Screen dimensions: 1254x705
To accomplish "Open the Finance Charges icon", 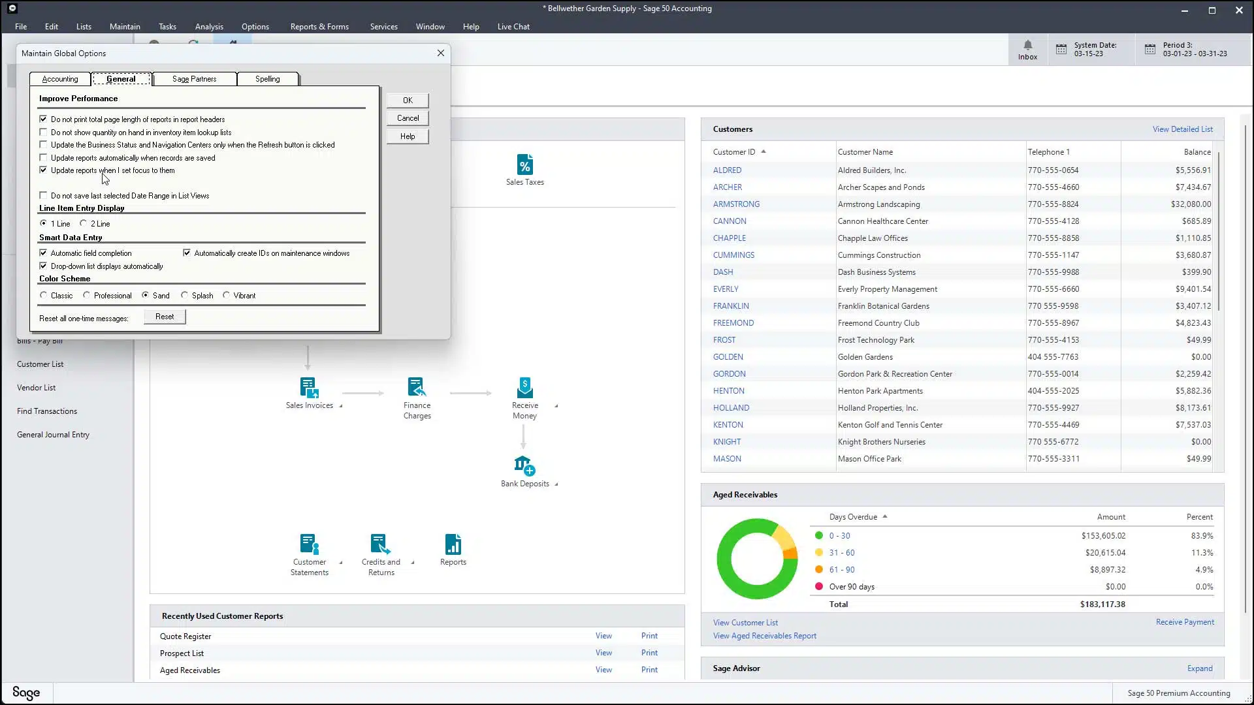I will [417, 387].
